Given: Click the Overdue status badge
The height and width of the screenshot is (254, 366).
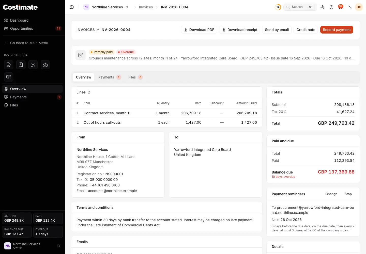Looking at the screenshot, I should coord(126,52).
